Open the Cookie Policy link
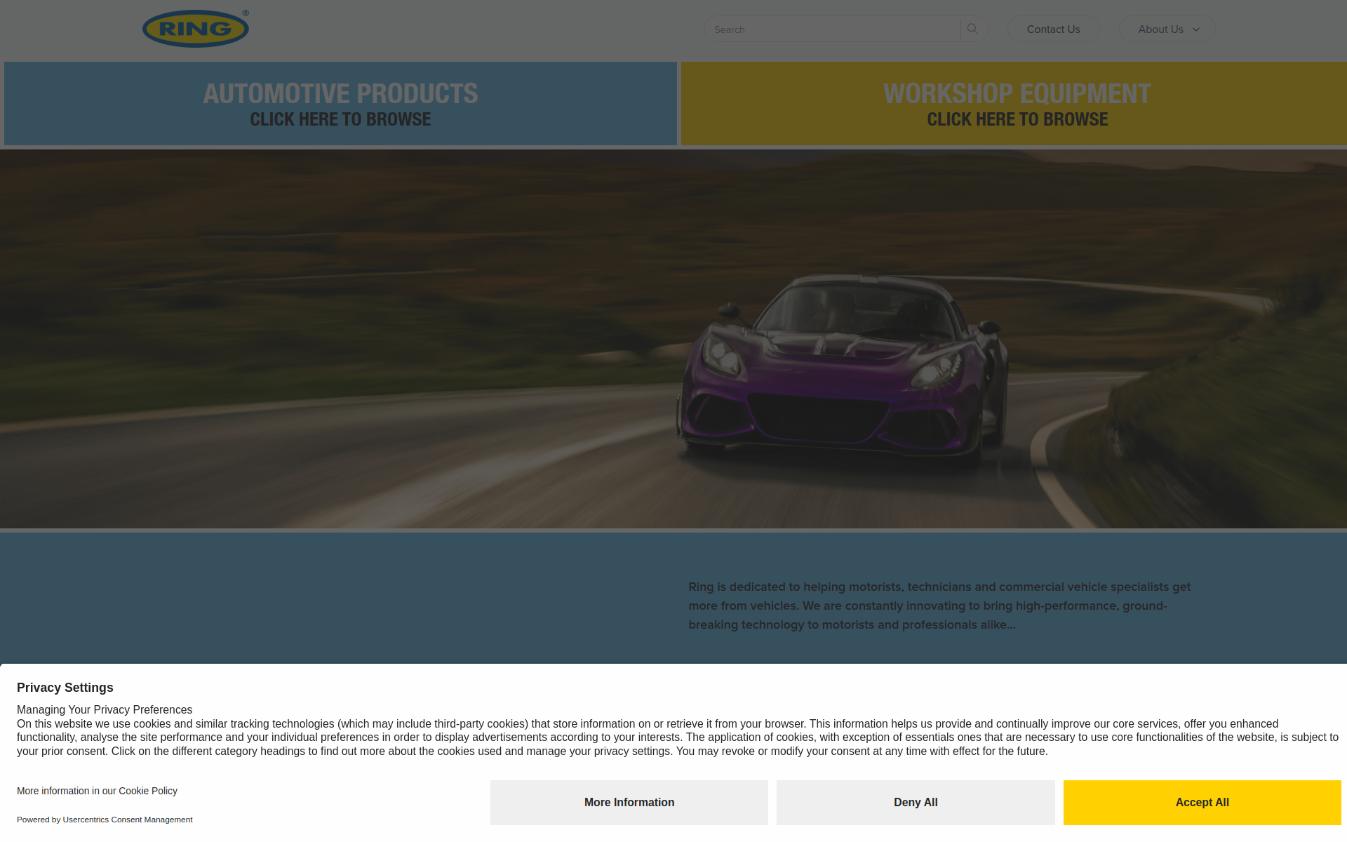Viewport: 1347px width, 842px height. click(148, 791)
